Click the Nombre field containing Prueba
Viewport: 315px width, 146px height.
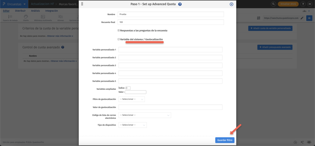[x=171, y=14]
